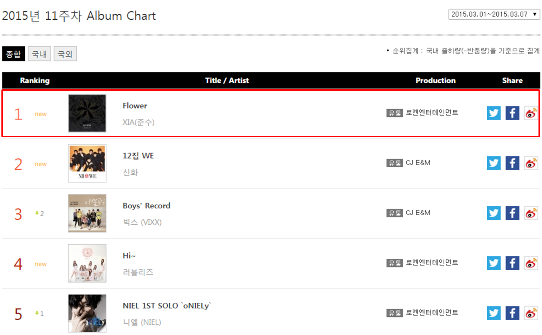Image resolution: width=542 pixels, height=335 pixels.
Task: Click the Flower album cover thumbnail
Action: 87,113
